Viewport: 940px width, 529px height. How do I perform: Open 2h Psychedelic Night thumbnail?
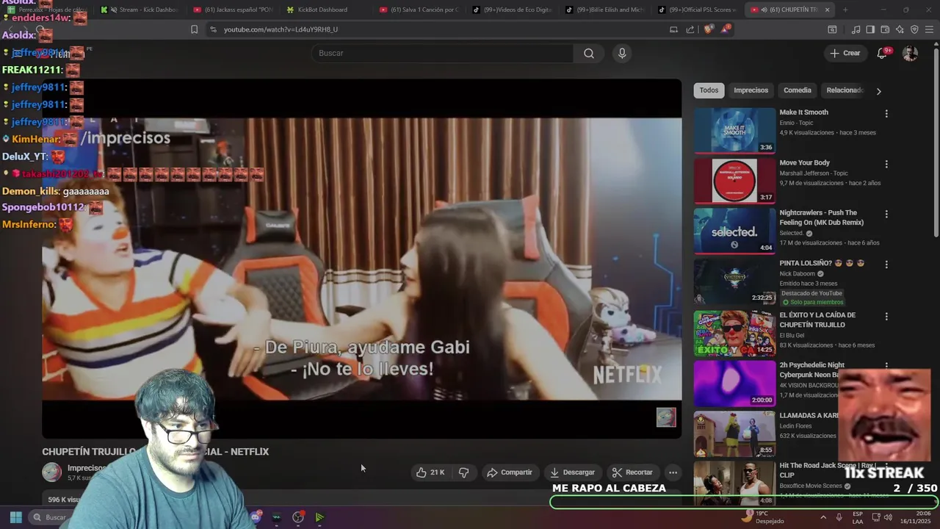(x=734, y=383)
